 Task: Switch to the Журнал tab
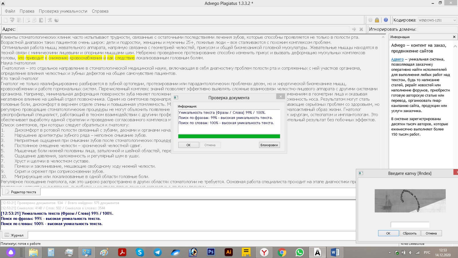click(15, 235)
